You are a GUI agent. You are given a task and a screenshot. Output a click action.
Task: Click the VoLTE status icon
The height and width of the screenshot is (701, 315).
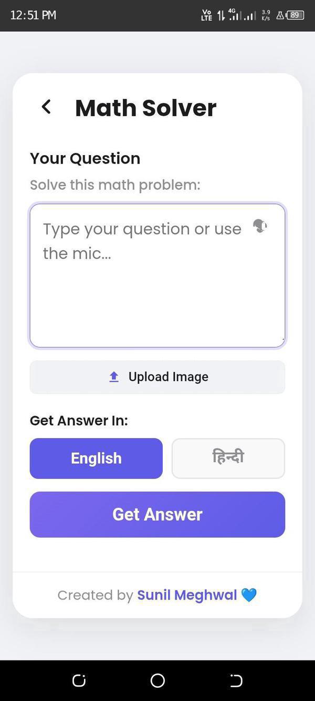[x=206, y=15]
